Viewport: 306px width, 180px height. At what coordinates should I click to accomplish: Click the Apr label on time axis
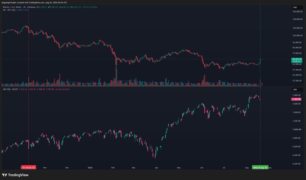coord(156,167)
